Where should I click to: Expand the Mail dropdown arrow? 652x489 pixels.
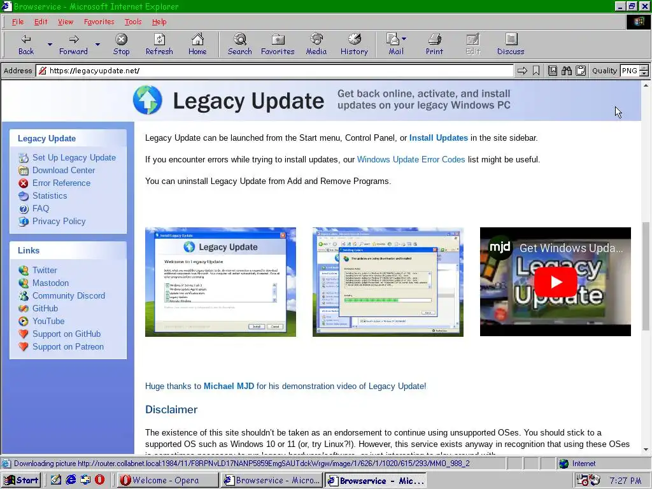pyautogui.click(x=404, y=39)
